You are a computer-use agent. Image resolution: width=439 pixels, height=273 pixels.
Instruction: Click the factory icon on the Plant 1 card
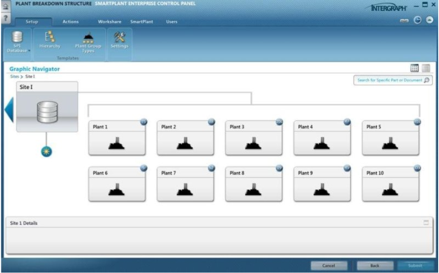click(x=116, y=143)
